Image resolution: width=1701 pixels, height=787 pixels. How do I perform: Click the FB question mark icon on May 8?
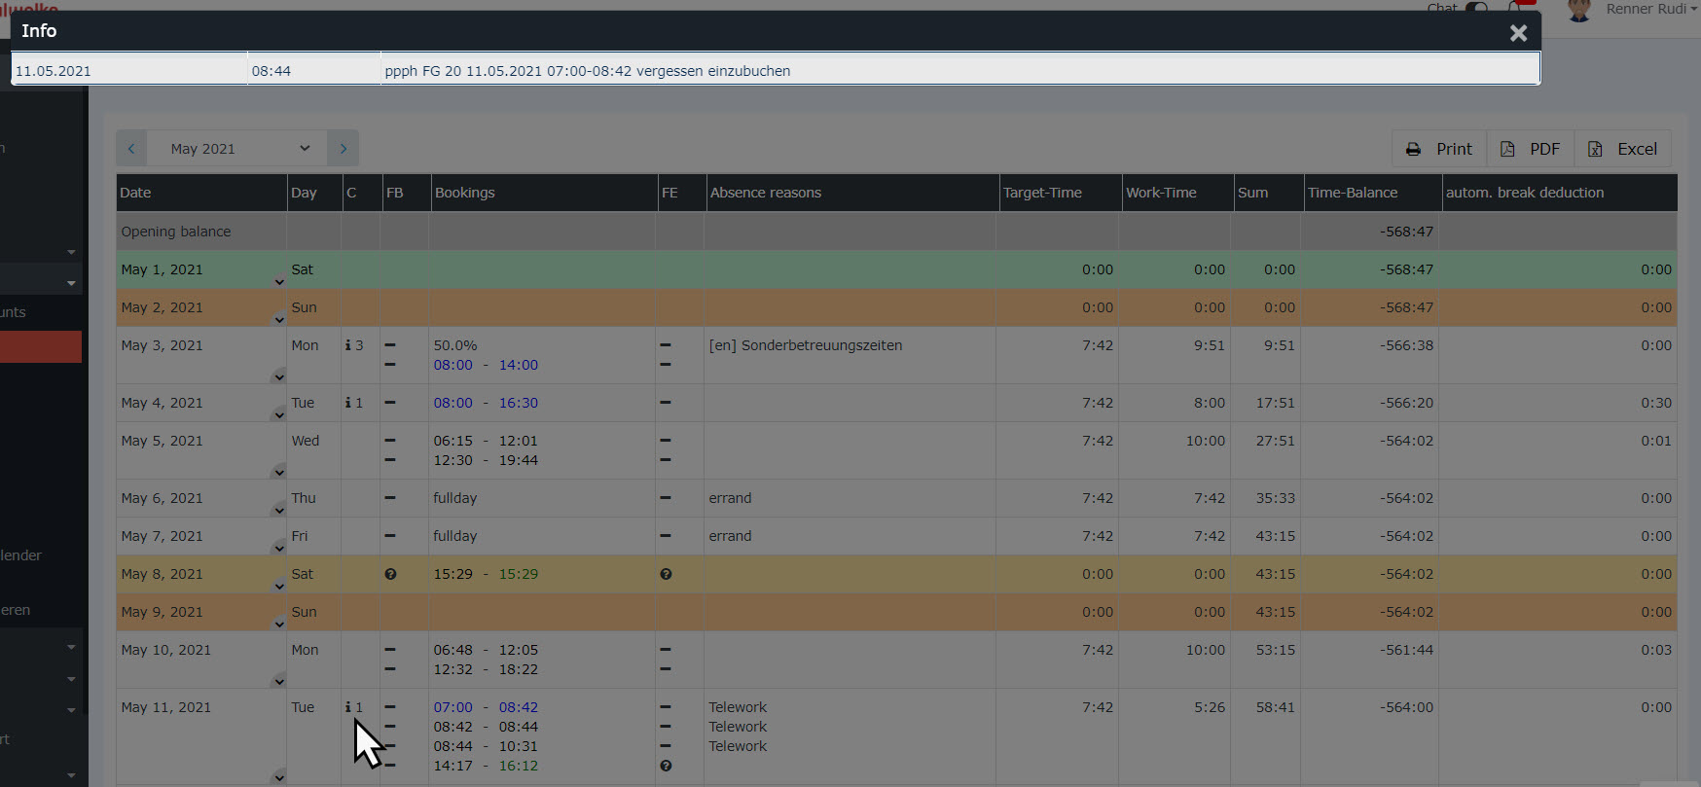tap(390, 574)
